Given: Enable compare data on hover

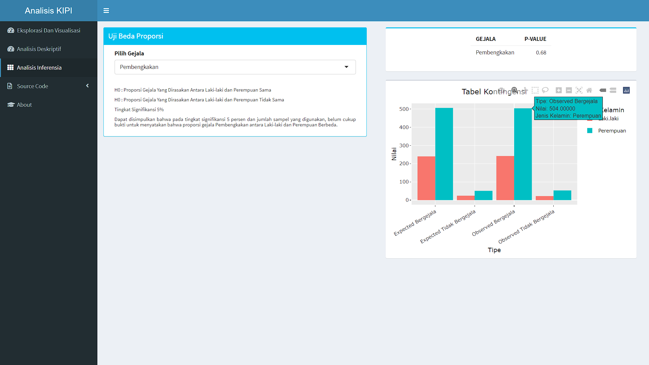Looking at the screenshot, I should (x=613, y=90).
